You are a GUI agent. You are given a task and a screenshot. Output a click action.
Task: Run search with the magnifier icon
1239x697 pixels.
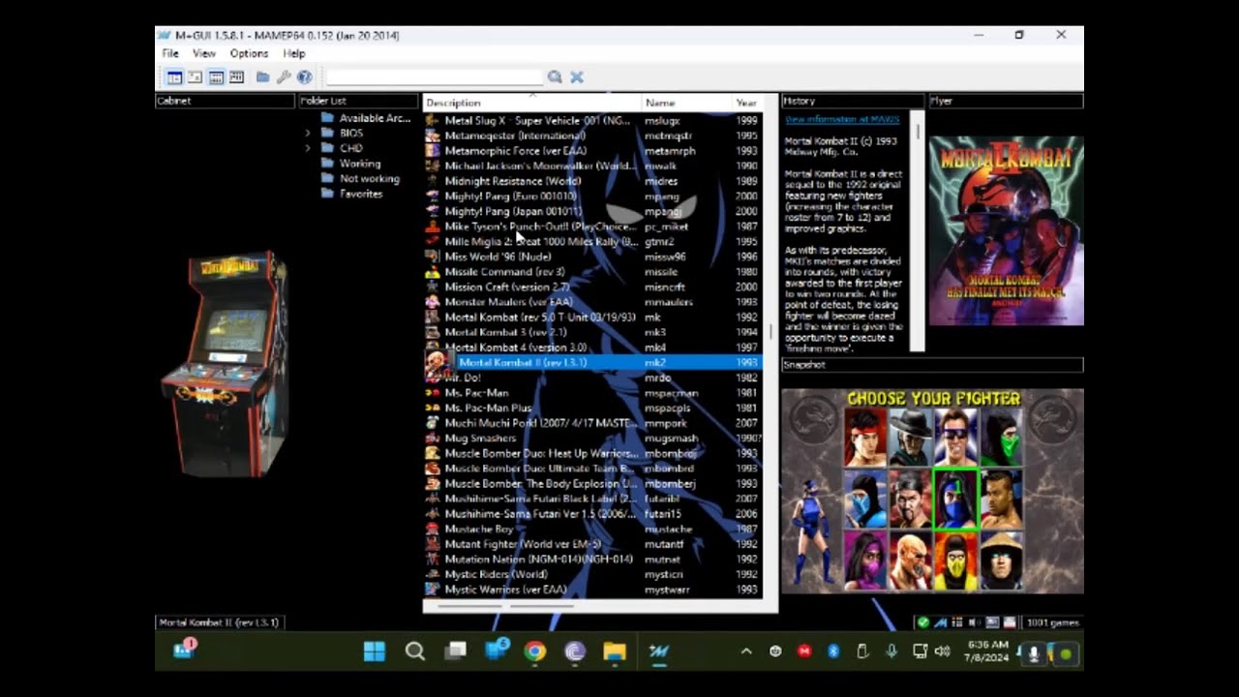click(555, 76)
